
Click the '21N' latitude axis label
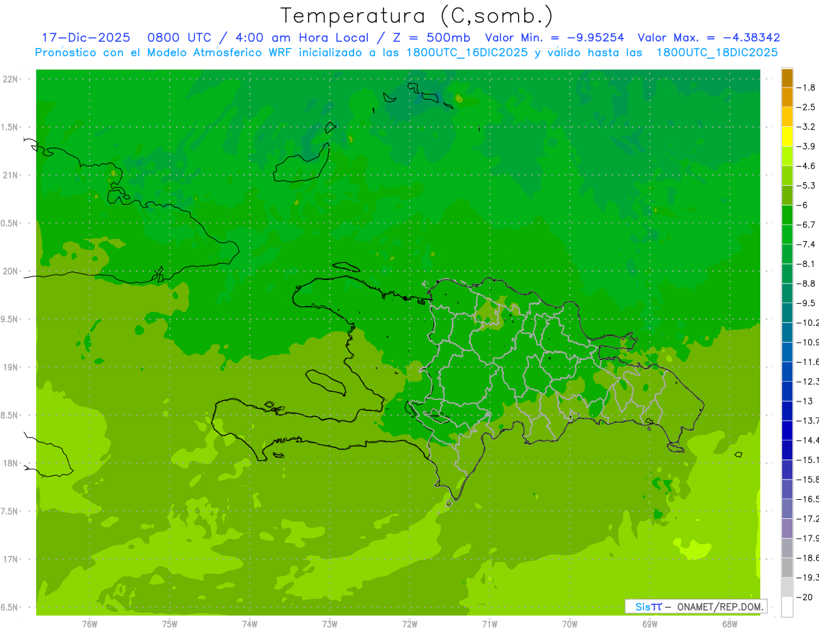click(11, 175)
